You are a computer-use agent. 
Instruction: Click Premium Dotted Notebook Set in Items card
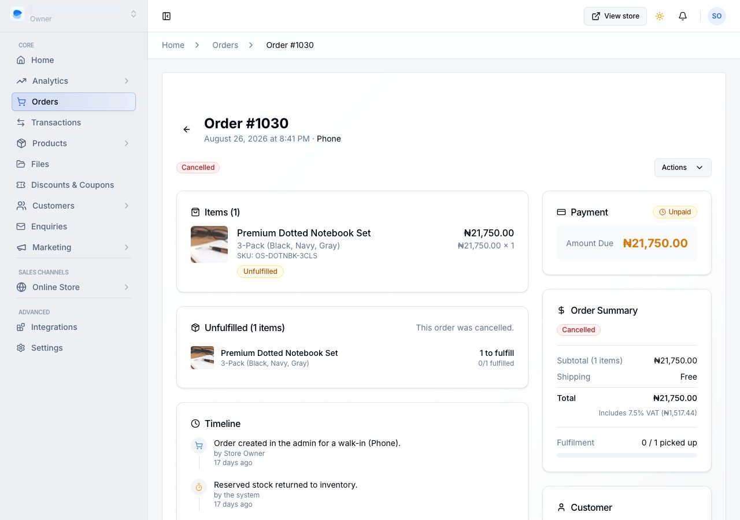[x=304, y=233]
